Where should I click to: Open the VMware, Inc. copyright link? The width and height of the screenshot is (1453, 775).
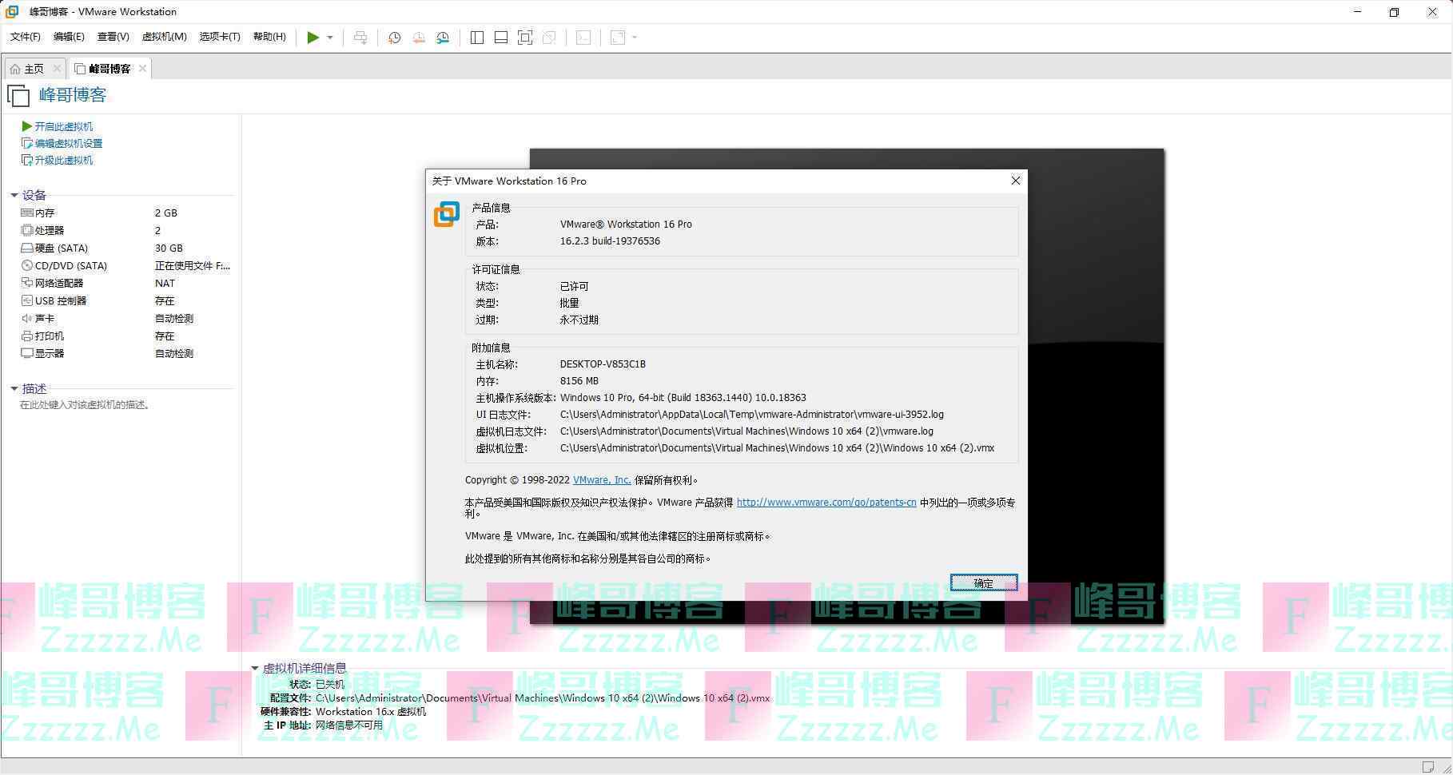(601, 480)
